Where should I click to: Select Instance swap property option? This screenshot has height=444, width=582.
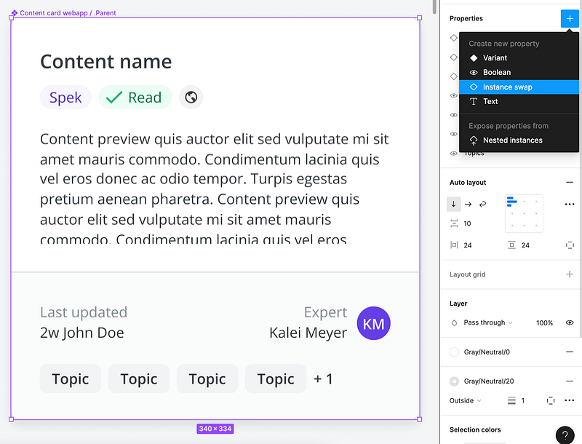tap(519, 87)
